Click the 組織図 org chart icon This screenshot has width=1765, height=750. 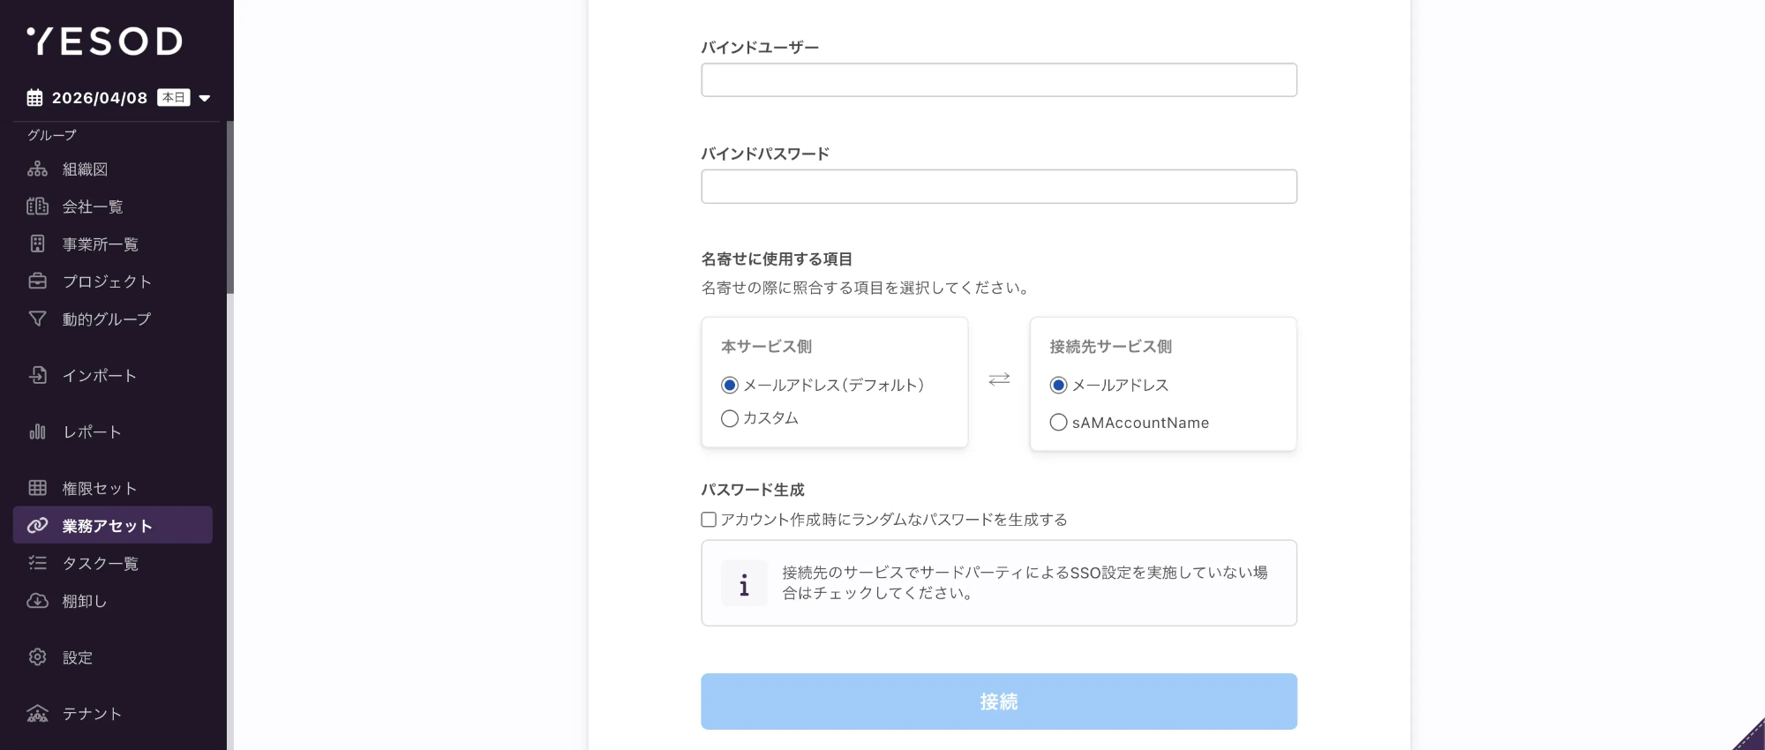pyautogui.click(x=37, y=169)
